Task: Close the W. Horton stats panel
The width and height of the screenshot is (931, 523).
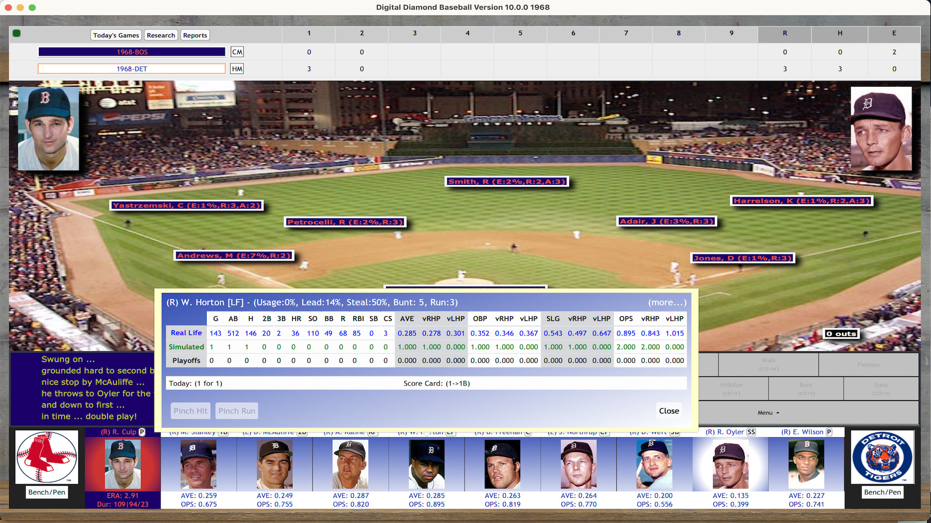Action: pyautogui.click(x=669, y=410)
